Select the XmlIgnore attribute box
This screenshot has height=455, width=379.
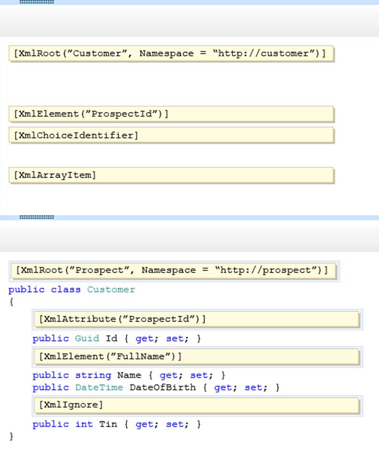pos(198,405)
